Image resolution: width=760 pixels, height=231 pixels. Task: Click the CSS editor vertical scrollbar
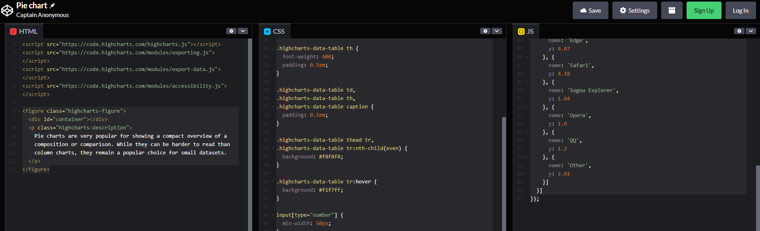[x=504, y=173]
